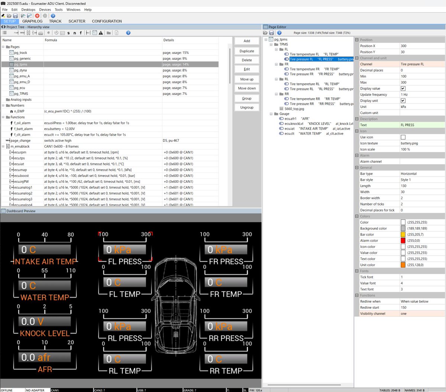The height and width of the screenshot is (392, 446).
Task: Click the save project icon in the main toolbar
Action: (x=15, y=16)
